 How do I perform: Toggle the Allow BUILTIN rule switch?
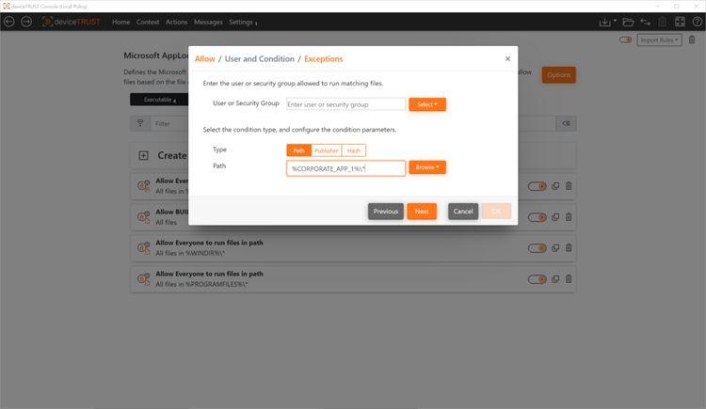538,217
